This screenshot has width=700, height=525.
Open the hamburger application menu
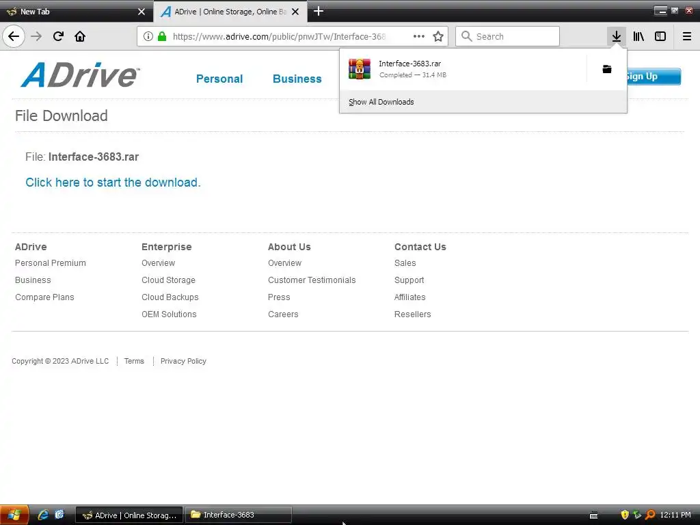[687, 36]
